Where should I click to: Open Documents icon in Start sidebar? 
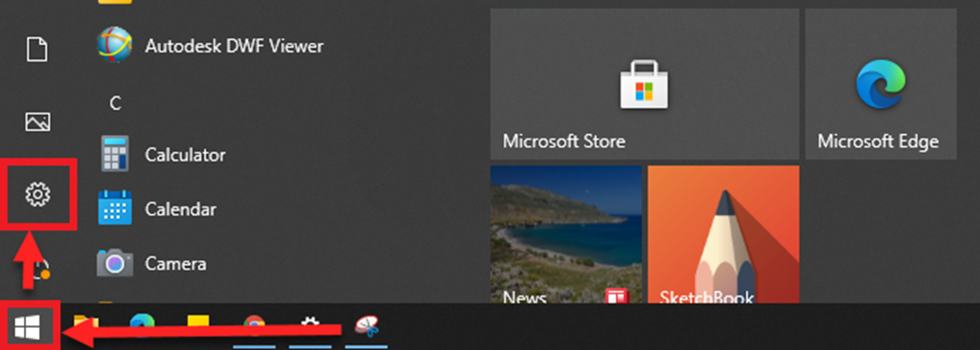36,50
